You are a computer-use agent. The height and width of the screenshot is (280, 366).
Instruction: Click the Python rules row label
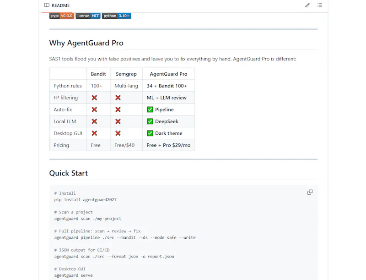[67, 86]
